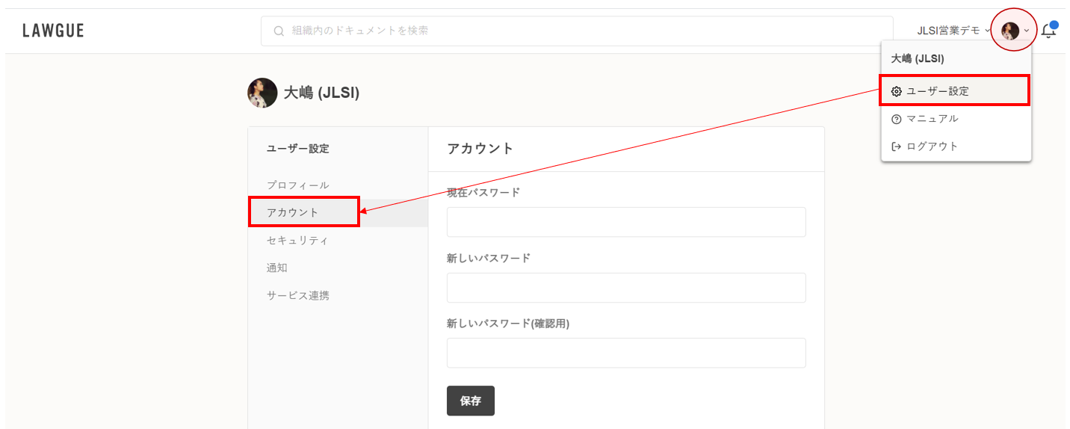Click the manual question mark icon
Viewport: 1070px width, 429px height.
[897, 119]
